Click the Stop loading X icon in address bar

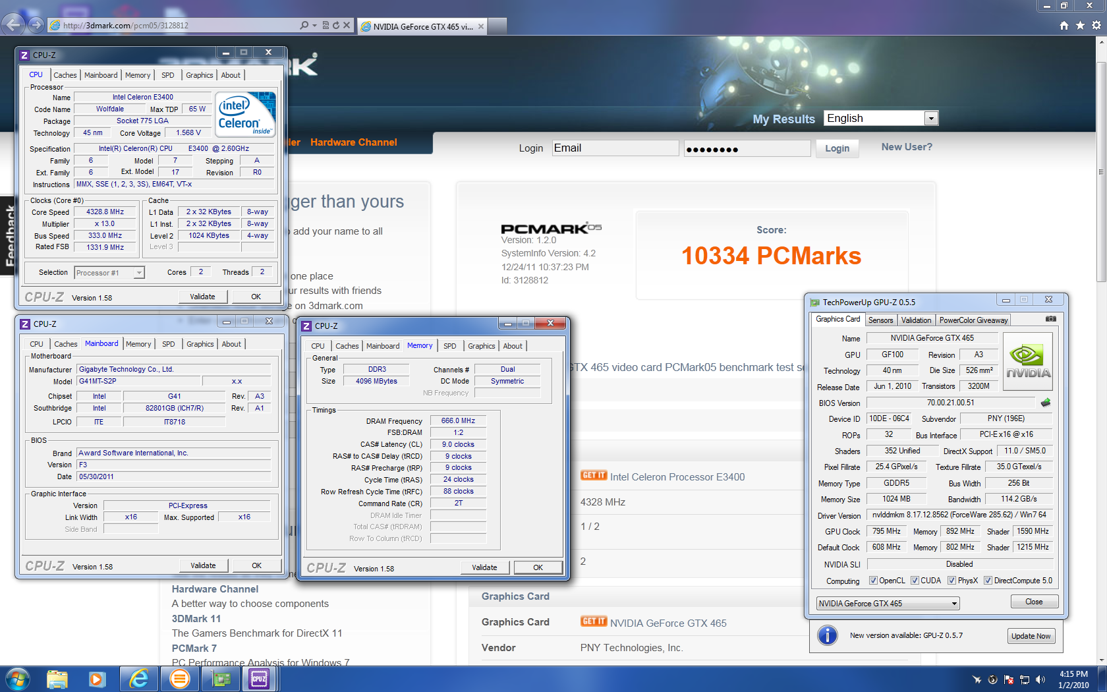click(x=347, y=25)
